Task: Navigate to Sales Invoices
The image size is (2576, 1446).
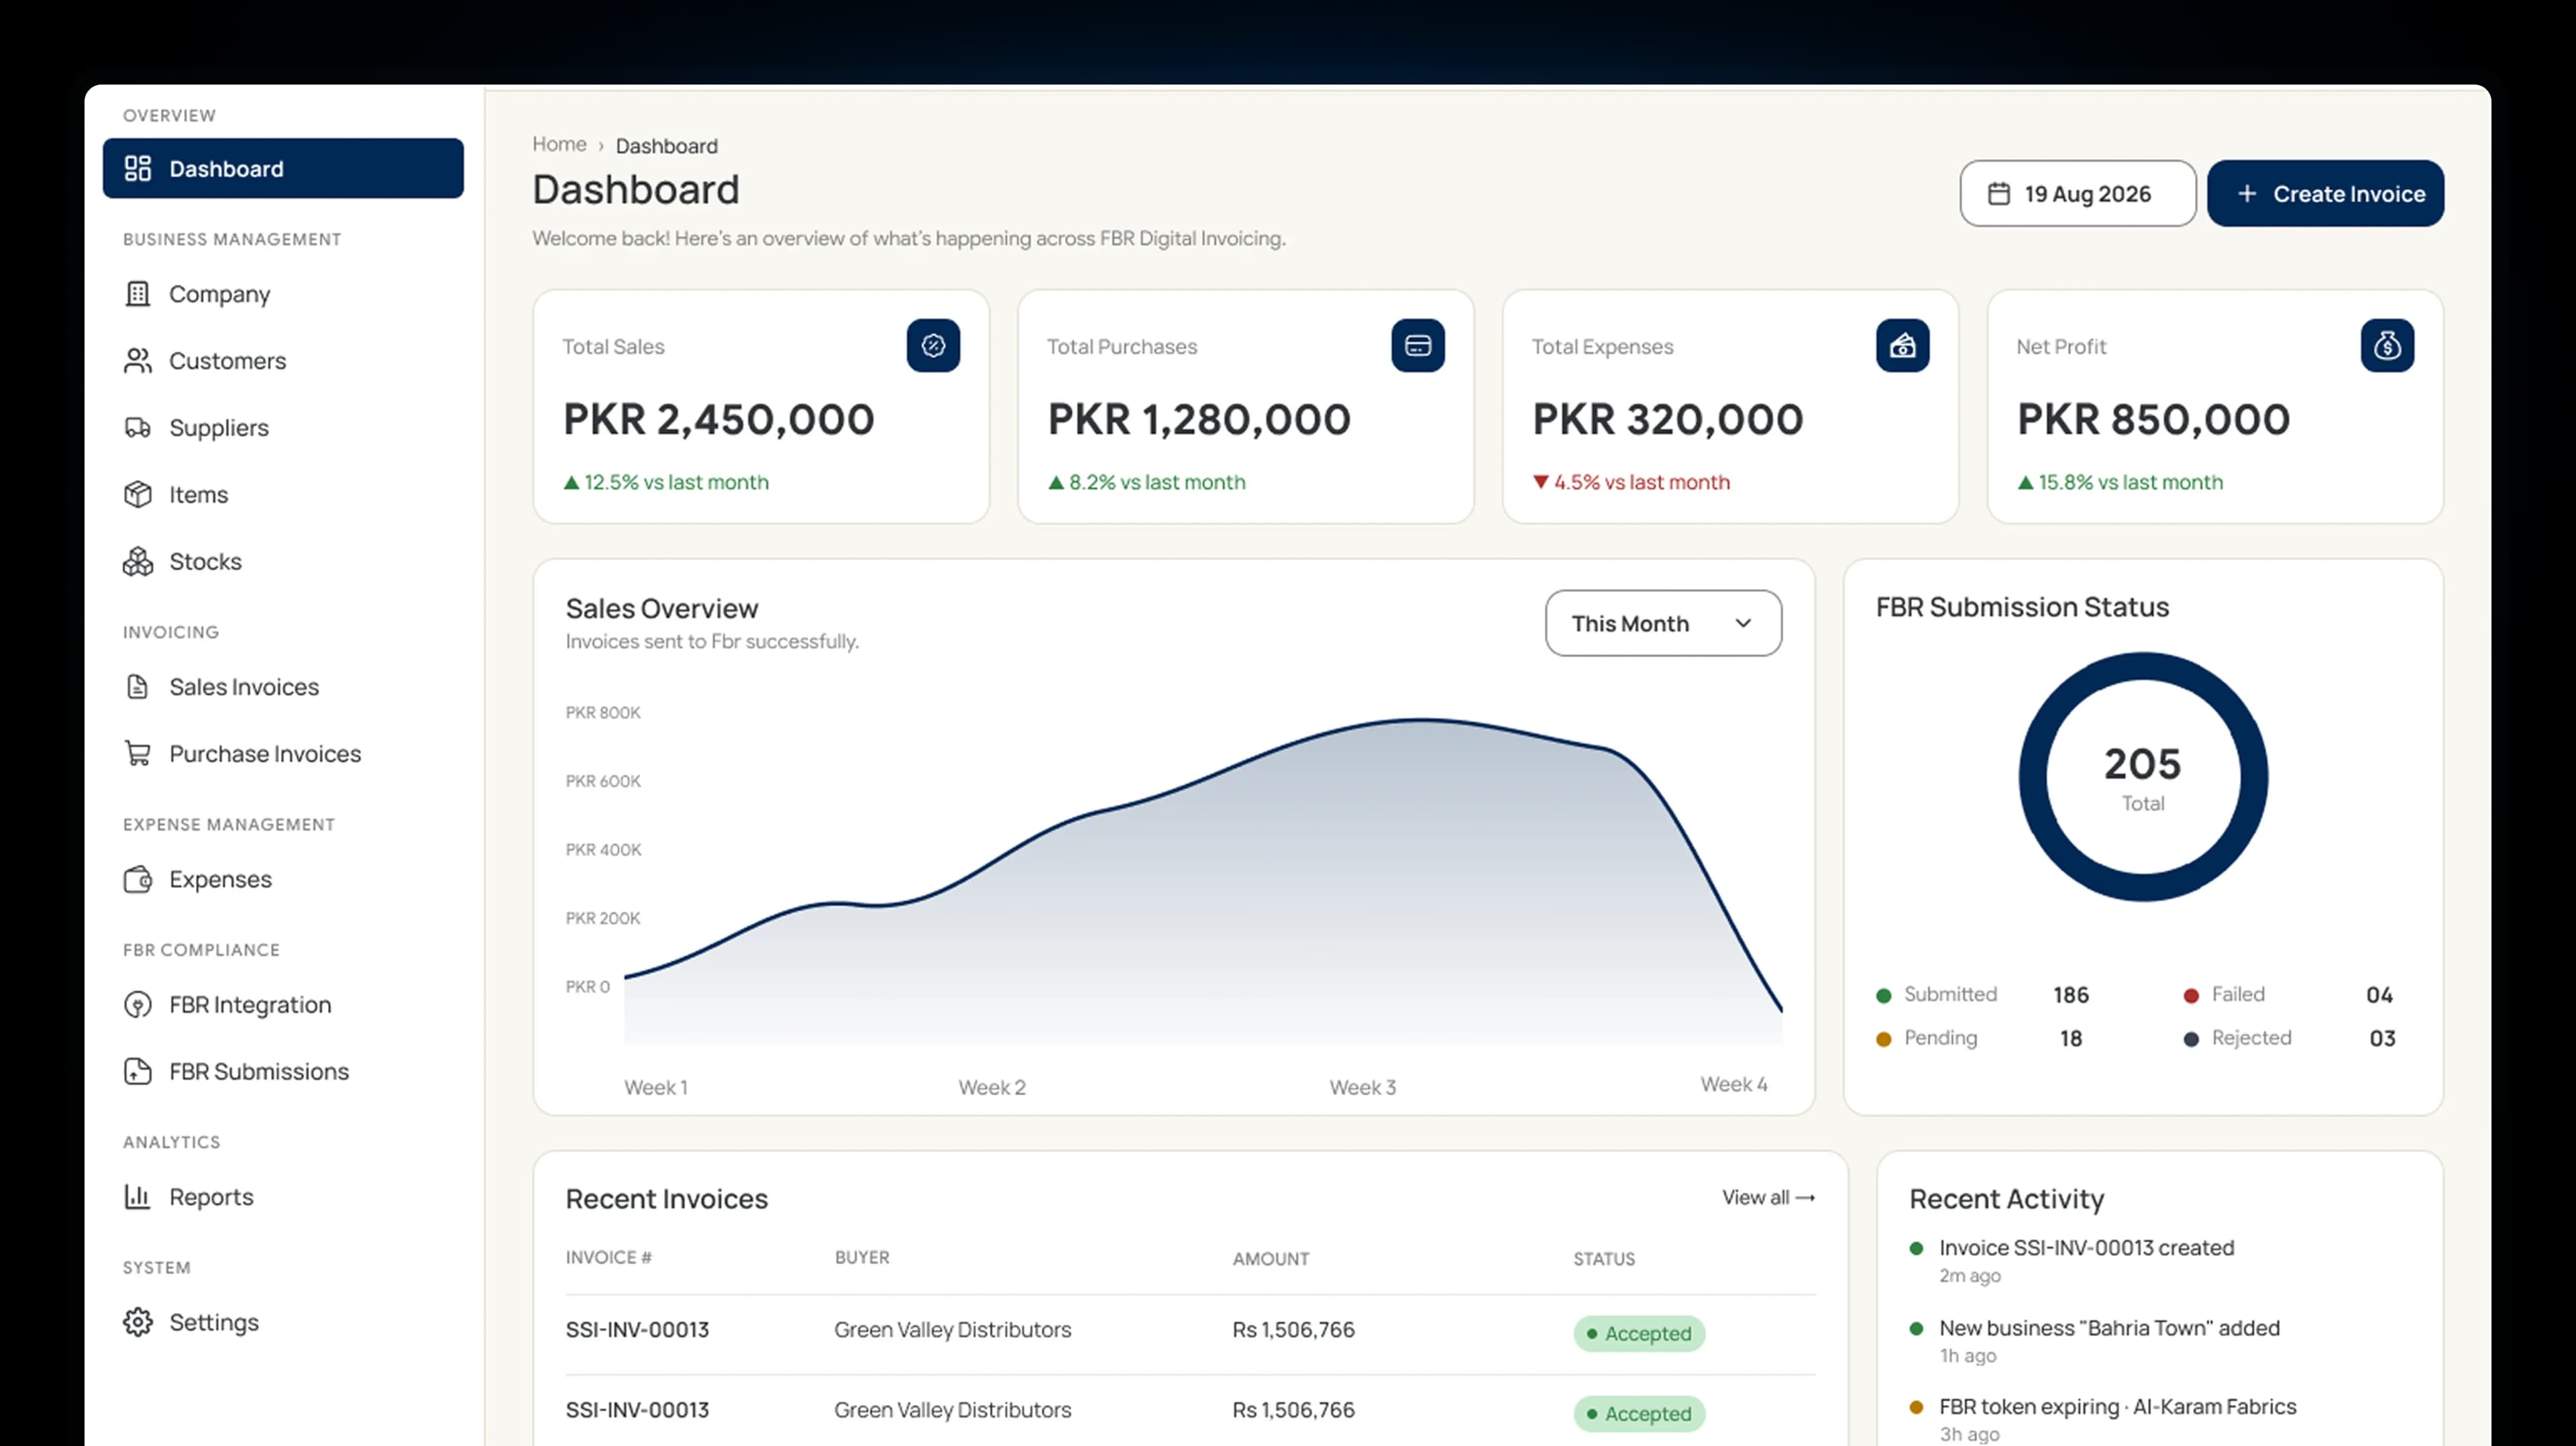Action: tap(283, 686)
